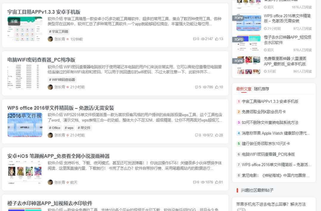Like the 笔趣阁APP post with thumbs-up icon
The width and height of the screenshot is (321, 211).
[x=217, y=182]
